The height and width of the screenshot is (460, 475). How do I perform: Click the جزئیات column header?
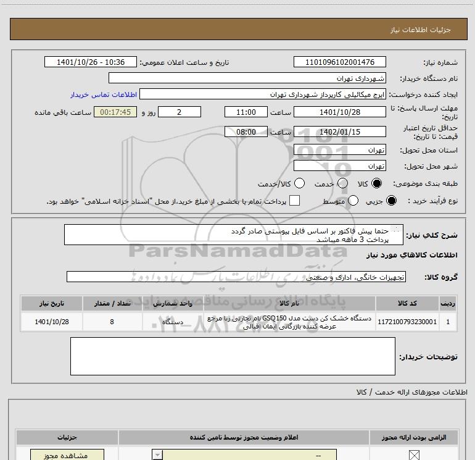67,437
